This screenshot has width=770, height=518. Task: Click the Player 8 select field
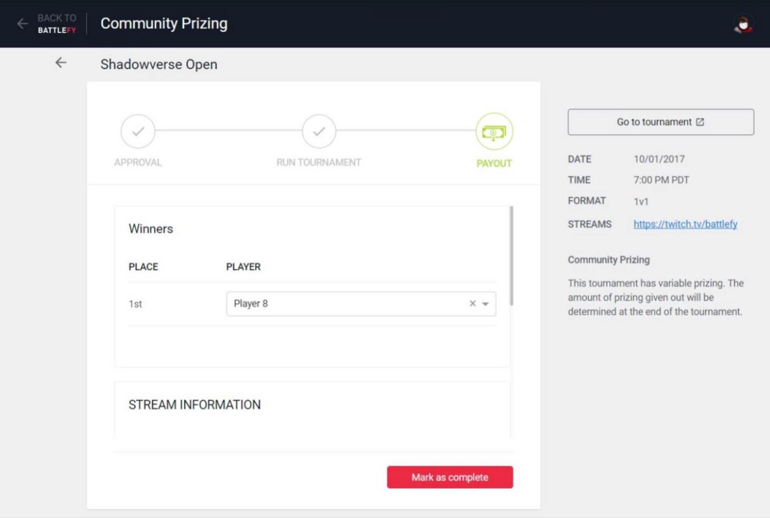(x=361, y=304)
